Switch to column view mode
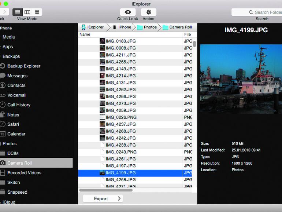This screenshot has width=282, height=212. coord(27,12)
